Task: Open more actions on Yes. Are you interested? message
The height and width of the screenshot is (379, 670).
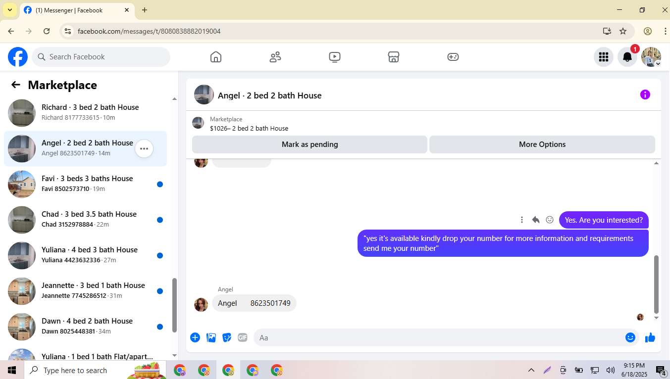Action: click(521, 220)
